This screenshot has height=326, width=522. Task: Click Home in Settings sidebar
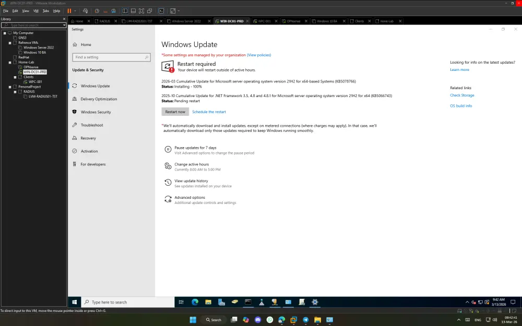(86, 44)
